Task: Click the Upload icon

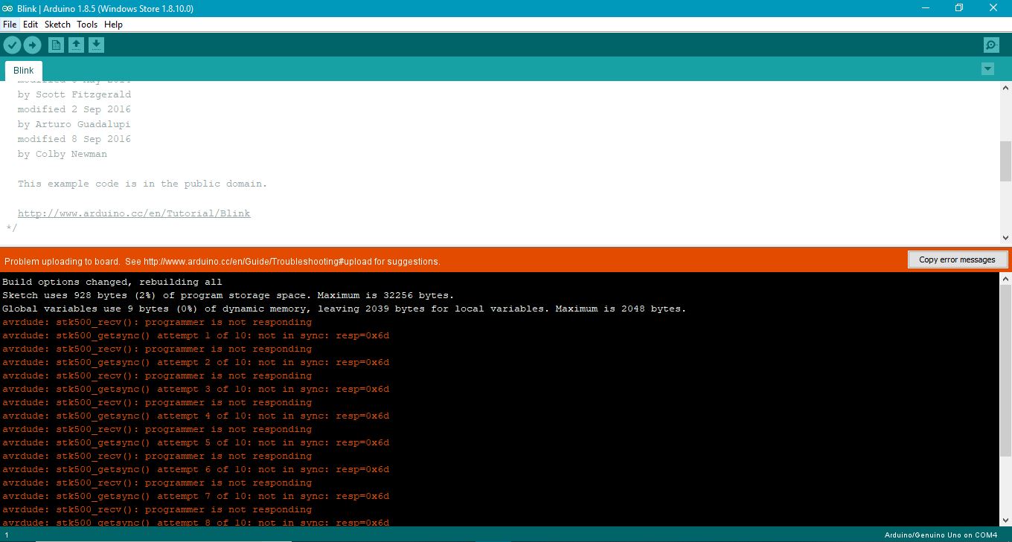Action: [32, 45]
